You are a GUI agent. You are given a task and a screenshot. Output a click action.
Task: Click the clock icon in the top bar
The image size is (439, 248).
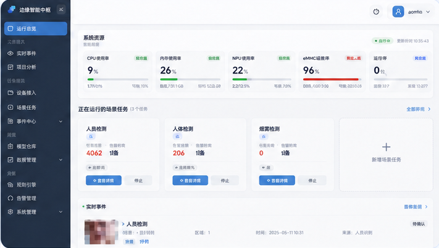[x=376, y=12]
